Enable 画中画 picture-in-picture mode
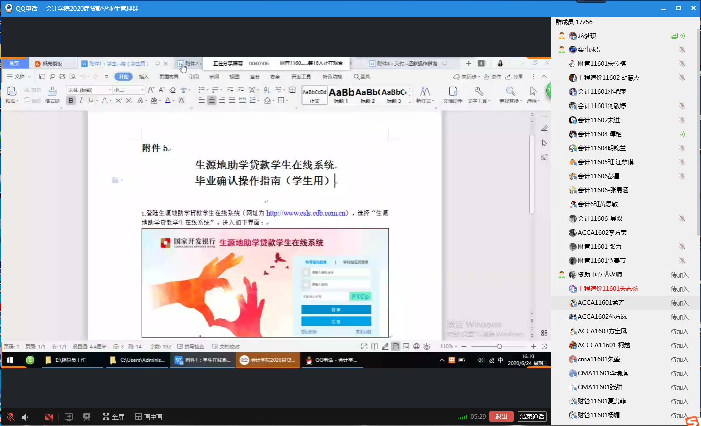 pyautogui.click(x=148, y=417)
